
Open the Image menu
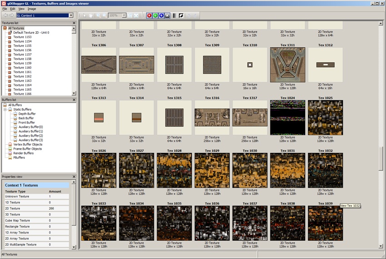pos(32,9)
